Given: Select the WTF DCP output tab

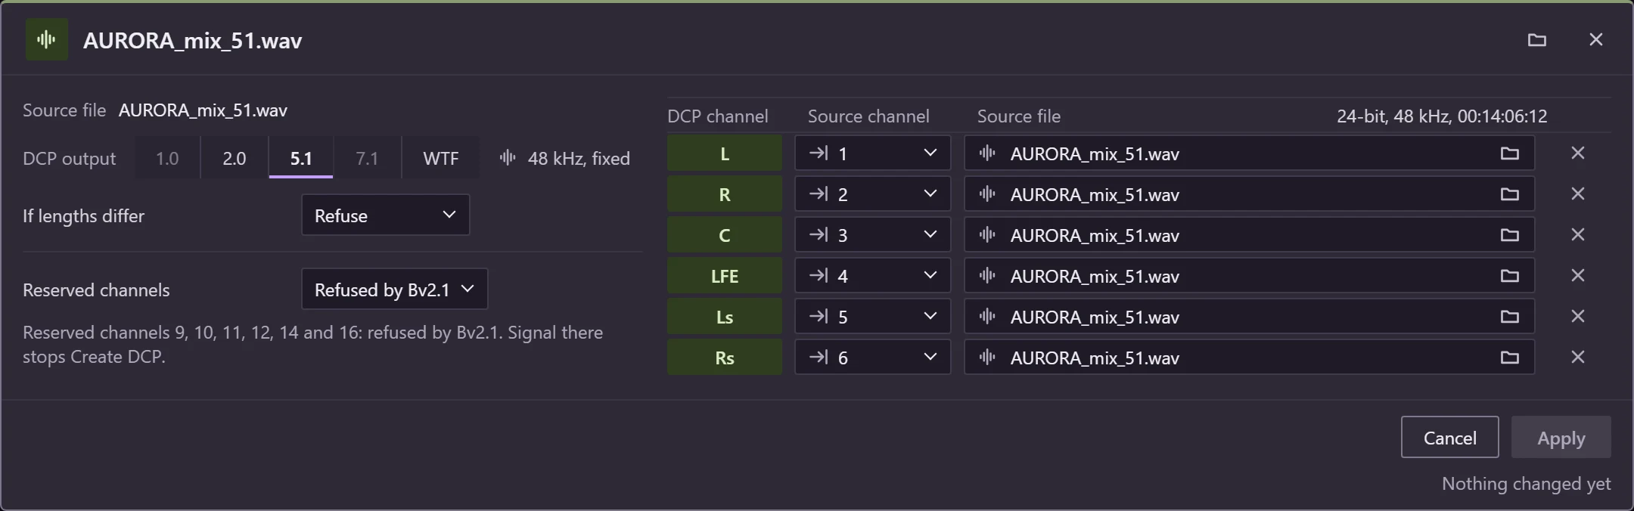Looking at the screenshot, I should click(x=440, y=158).
